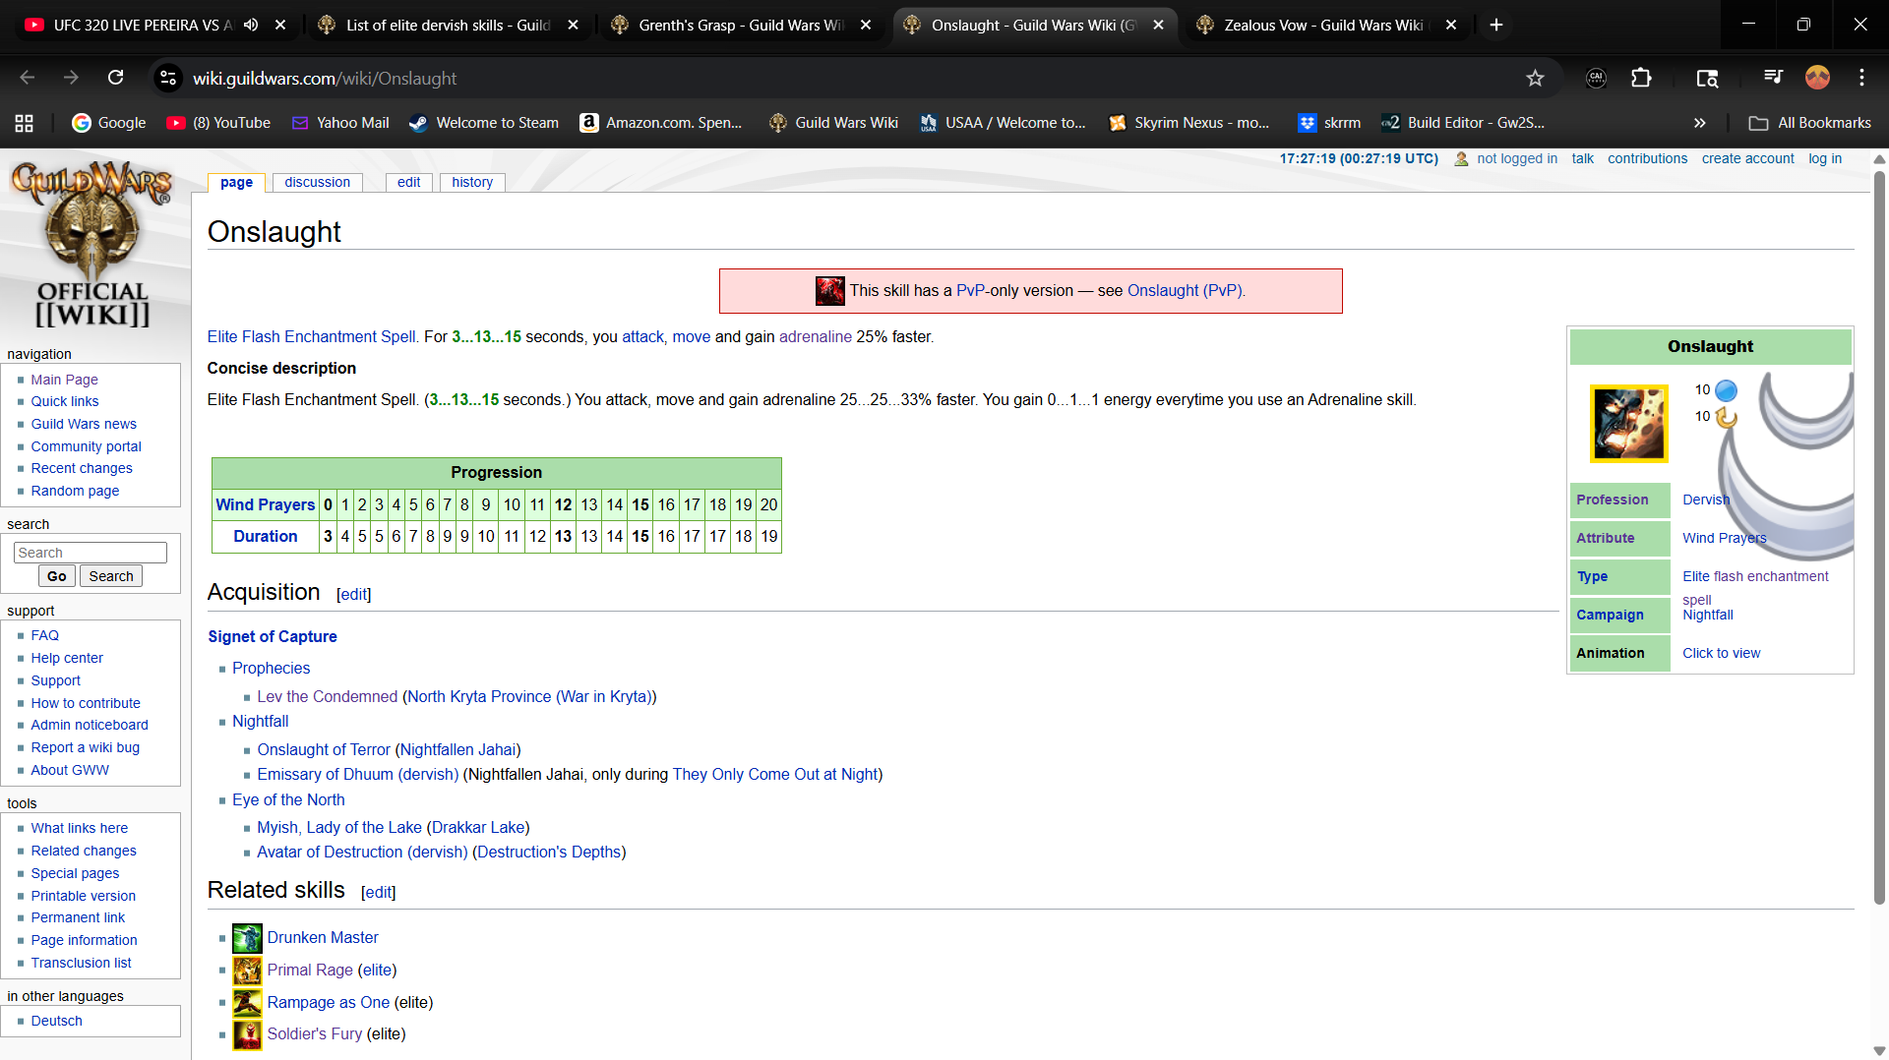Click the Go button in search box

56,576
